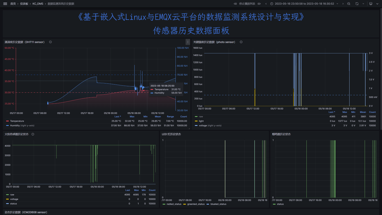The image size is (382, 215).
Task: Open LED 灯历史状态 panel title
Action: (171, 134)
